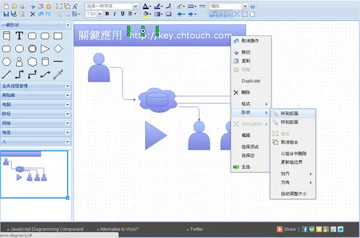Select the cylinder shape
Viewport: 360px width, 238px height.
pos(45,62)
